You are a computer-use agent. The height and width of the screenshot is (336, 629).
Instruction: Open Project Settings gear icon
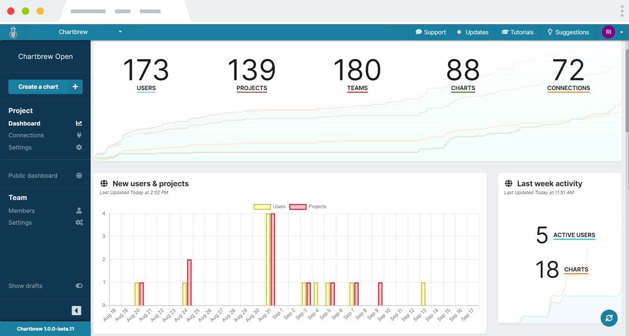(79, 147)
